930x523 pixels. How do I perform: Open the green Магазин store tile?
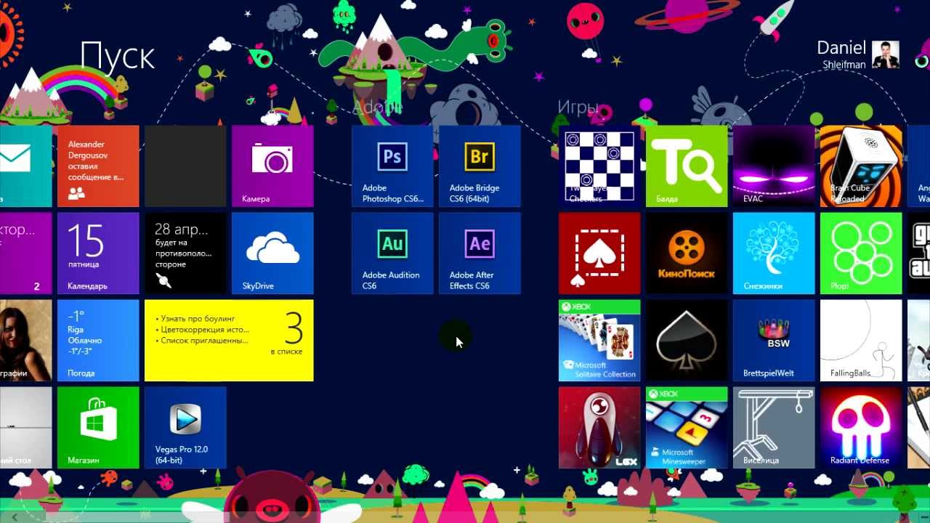[98, 428]
